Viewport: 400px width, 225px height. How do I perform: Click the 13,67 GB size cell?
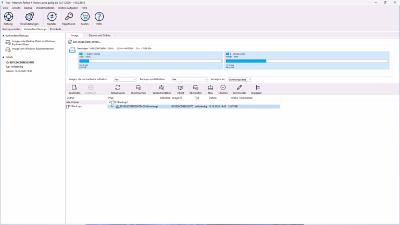coord(233,107)
